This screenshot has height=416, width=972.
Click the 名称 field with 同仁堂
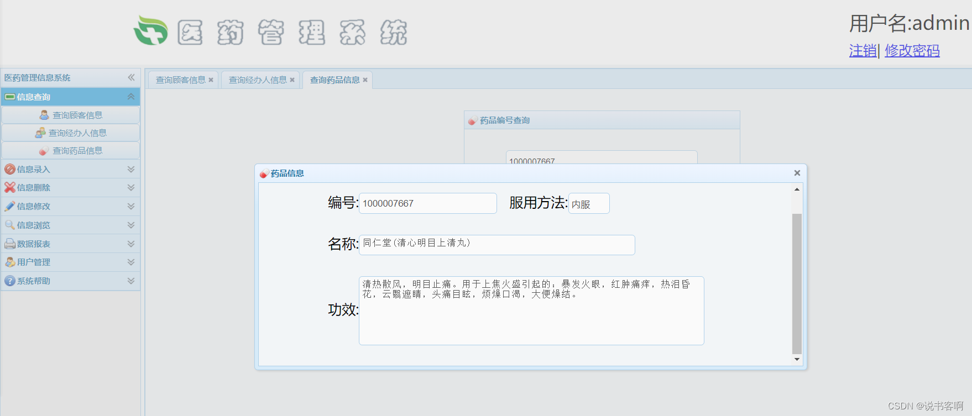[497, 245]
